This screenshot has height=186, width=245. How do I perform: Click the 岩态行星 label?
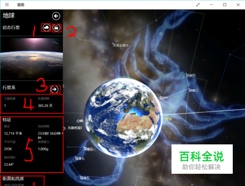(x=11, y=27)
